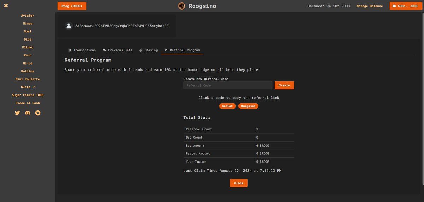Click the 53Bo...8NEE wallet button

406,6
